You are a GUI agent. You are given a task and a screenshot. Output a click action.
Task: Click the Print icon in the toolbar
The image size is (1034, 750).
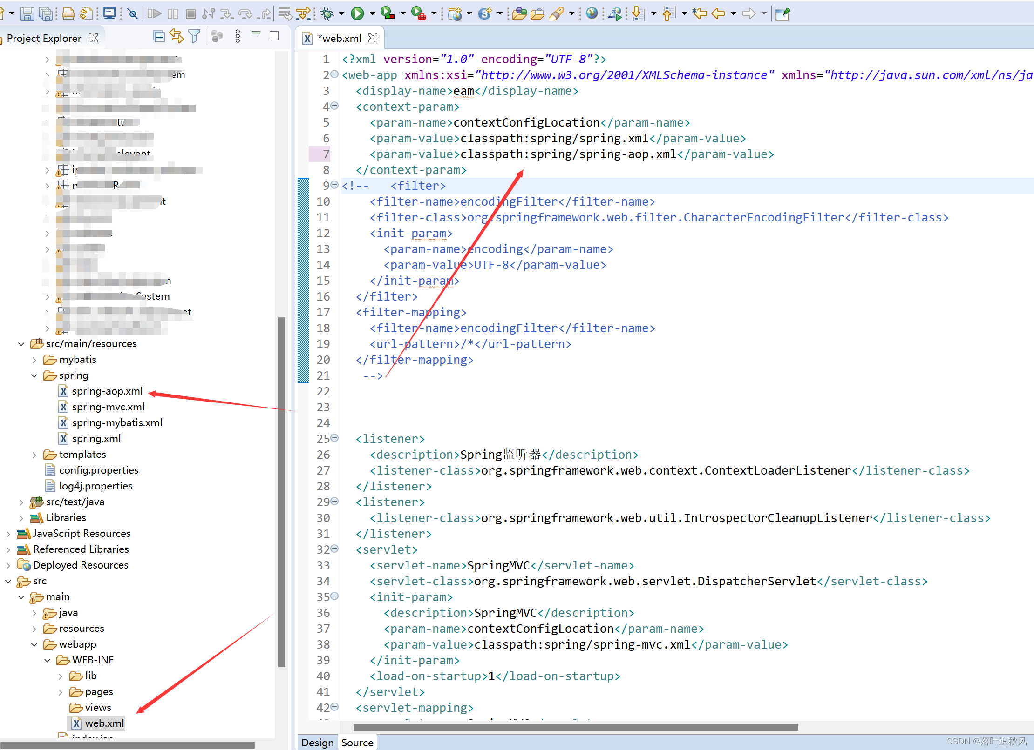point(68,13)
